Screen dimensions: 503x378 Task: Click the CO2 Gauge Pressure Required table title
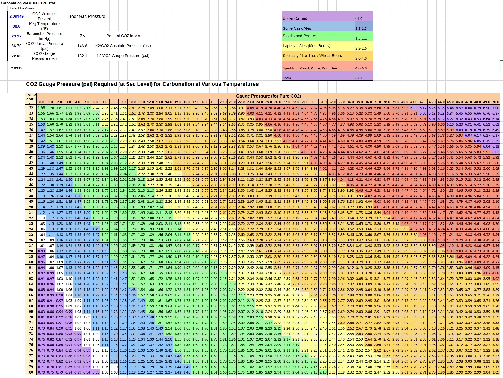click(x=142, y=84)
